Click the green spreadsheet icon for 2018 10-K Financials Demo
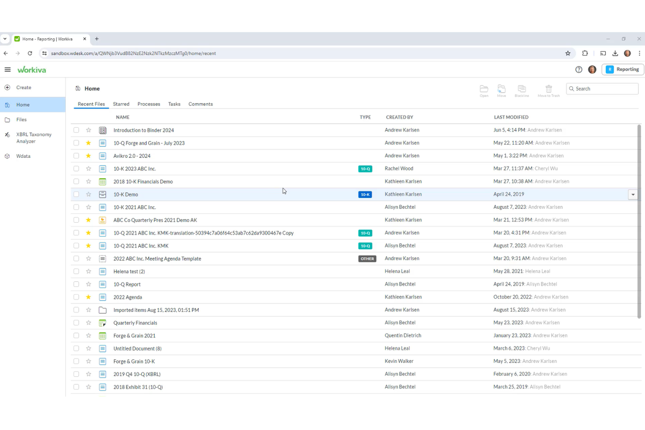 102,181
